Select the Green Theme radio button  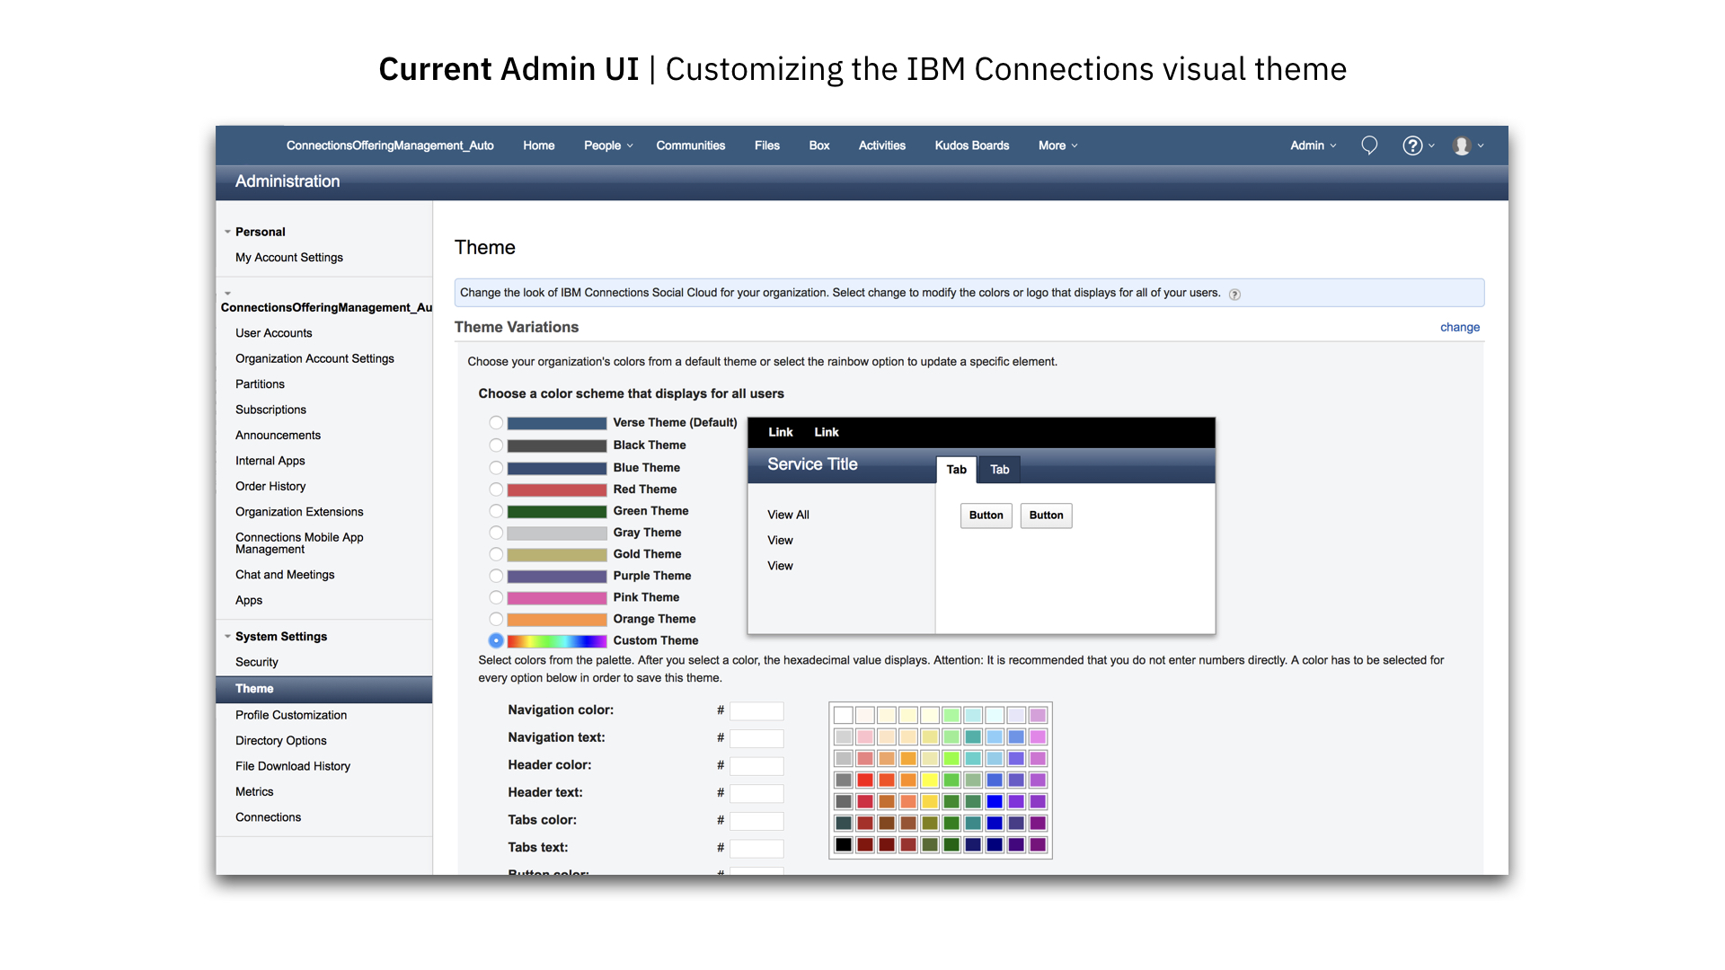[496, 511]
